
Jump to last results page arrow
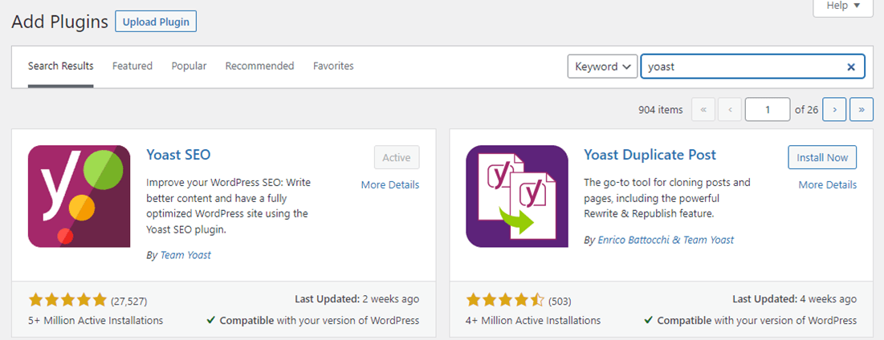[x=862, y=110]
